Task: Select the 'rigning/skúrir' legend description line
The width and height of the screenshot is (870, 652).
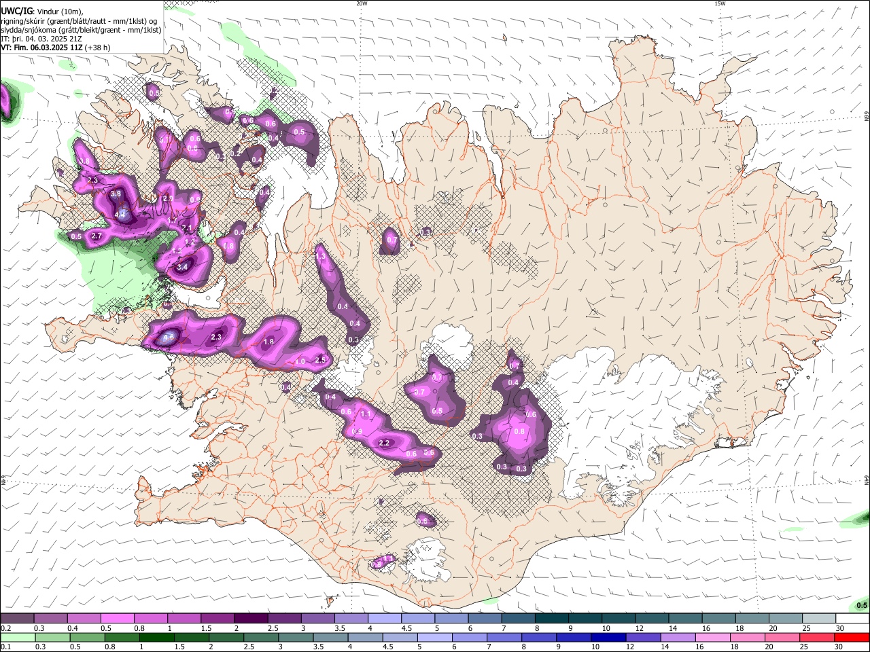Action: point(79,20)
